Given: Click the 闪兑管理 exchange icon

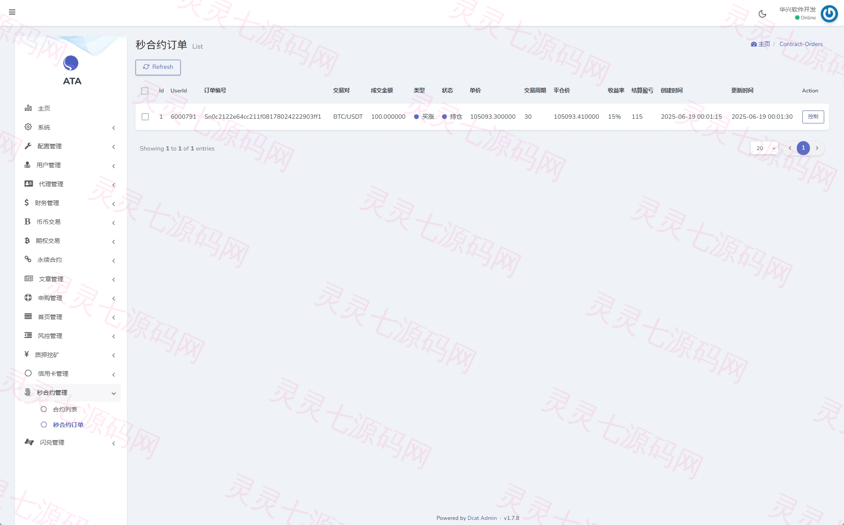Looking at the screenshot, I should point(29,442).
